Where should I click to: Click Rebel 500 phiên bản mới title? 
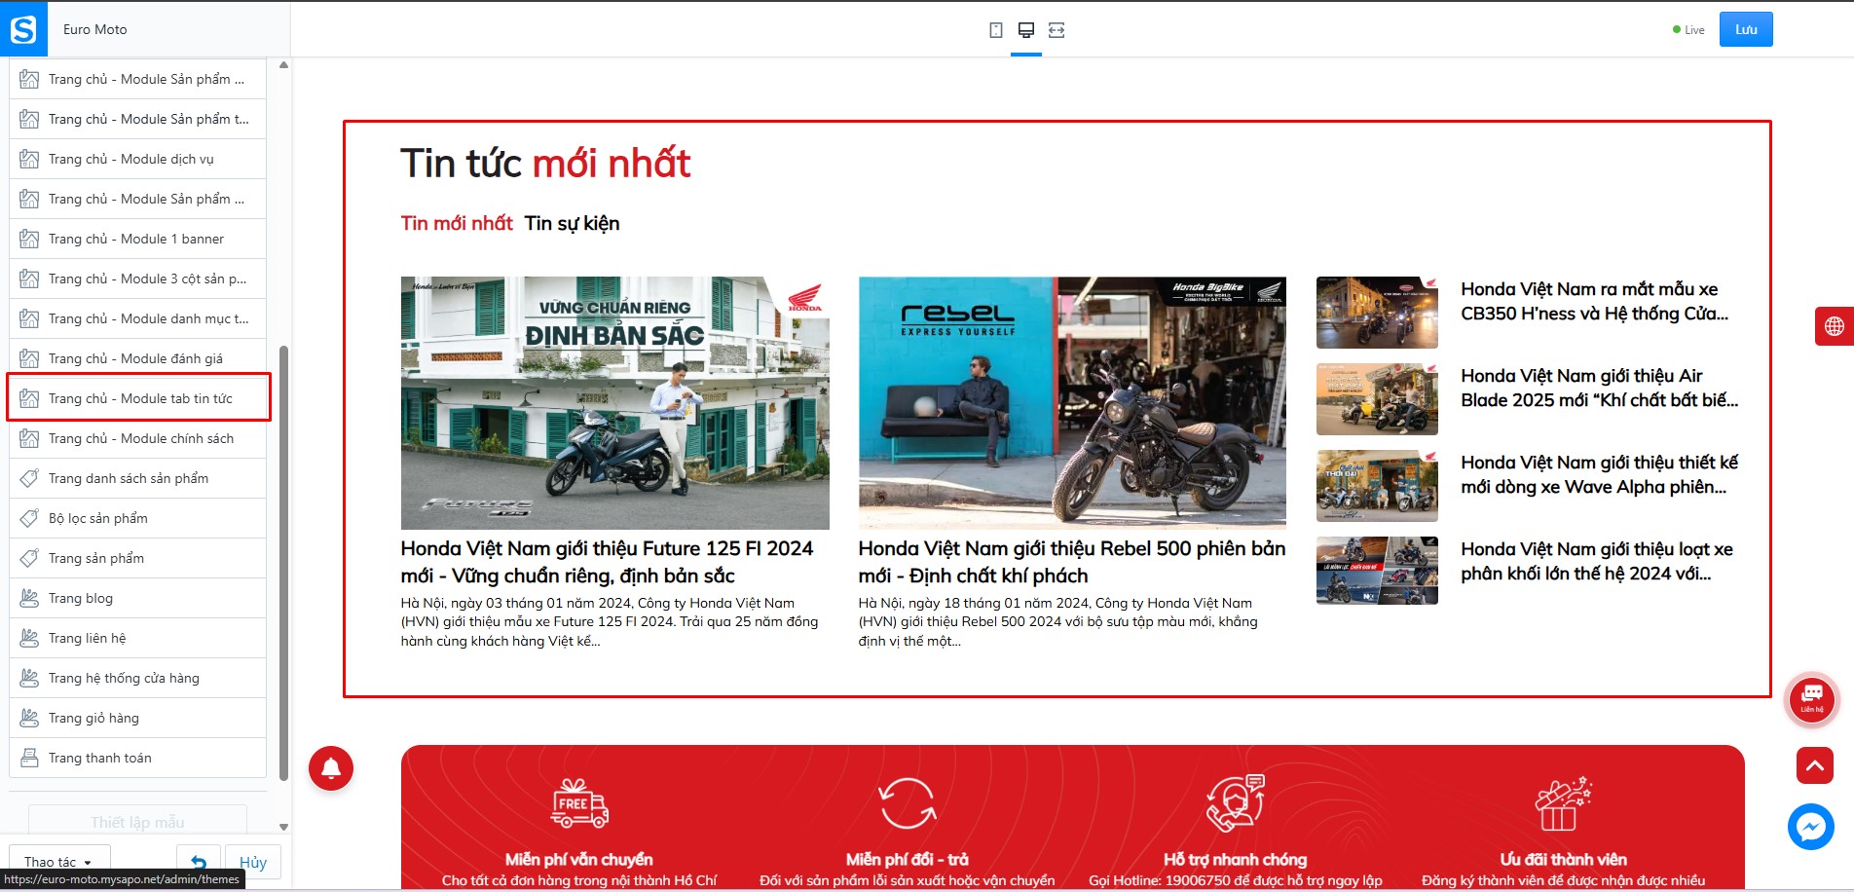1072,562
